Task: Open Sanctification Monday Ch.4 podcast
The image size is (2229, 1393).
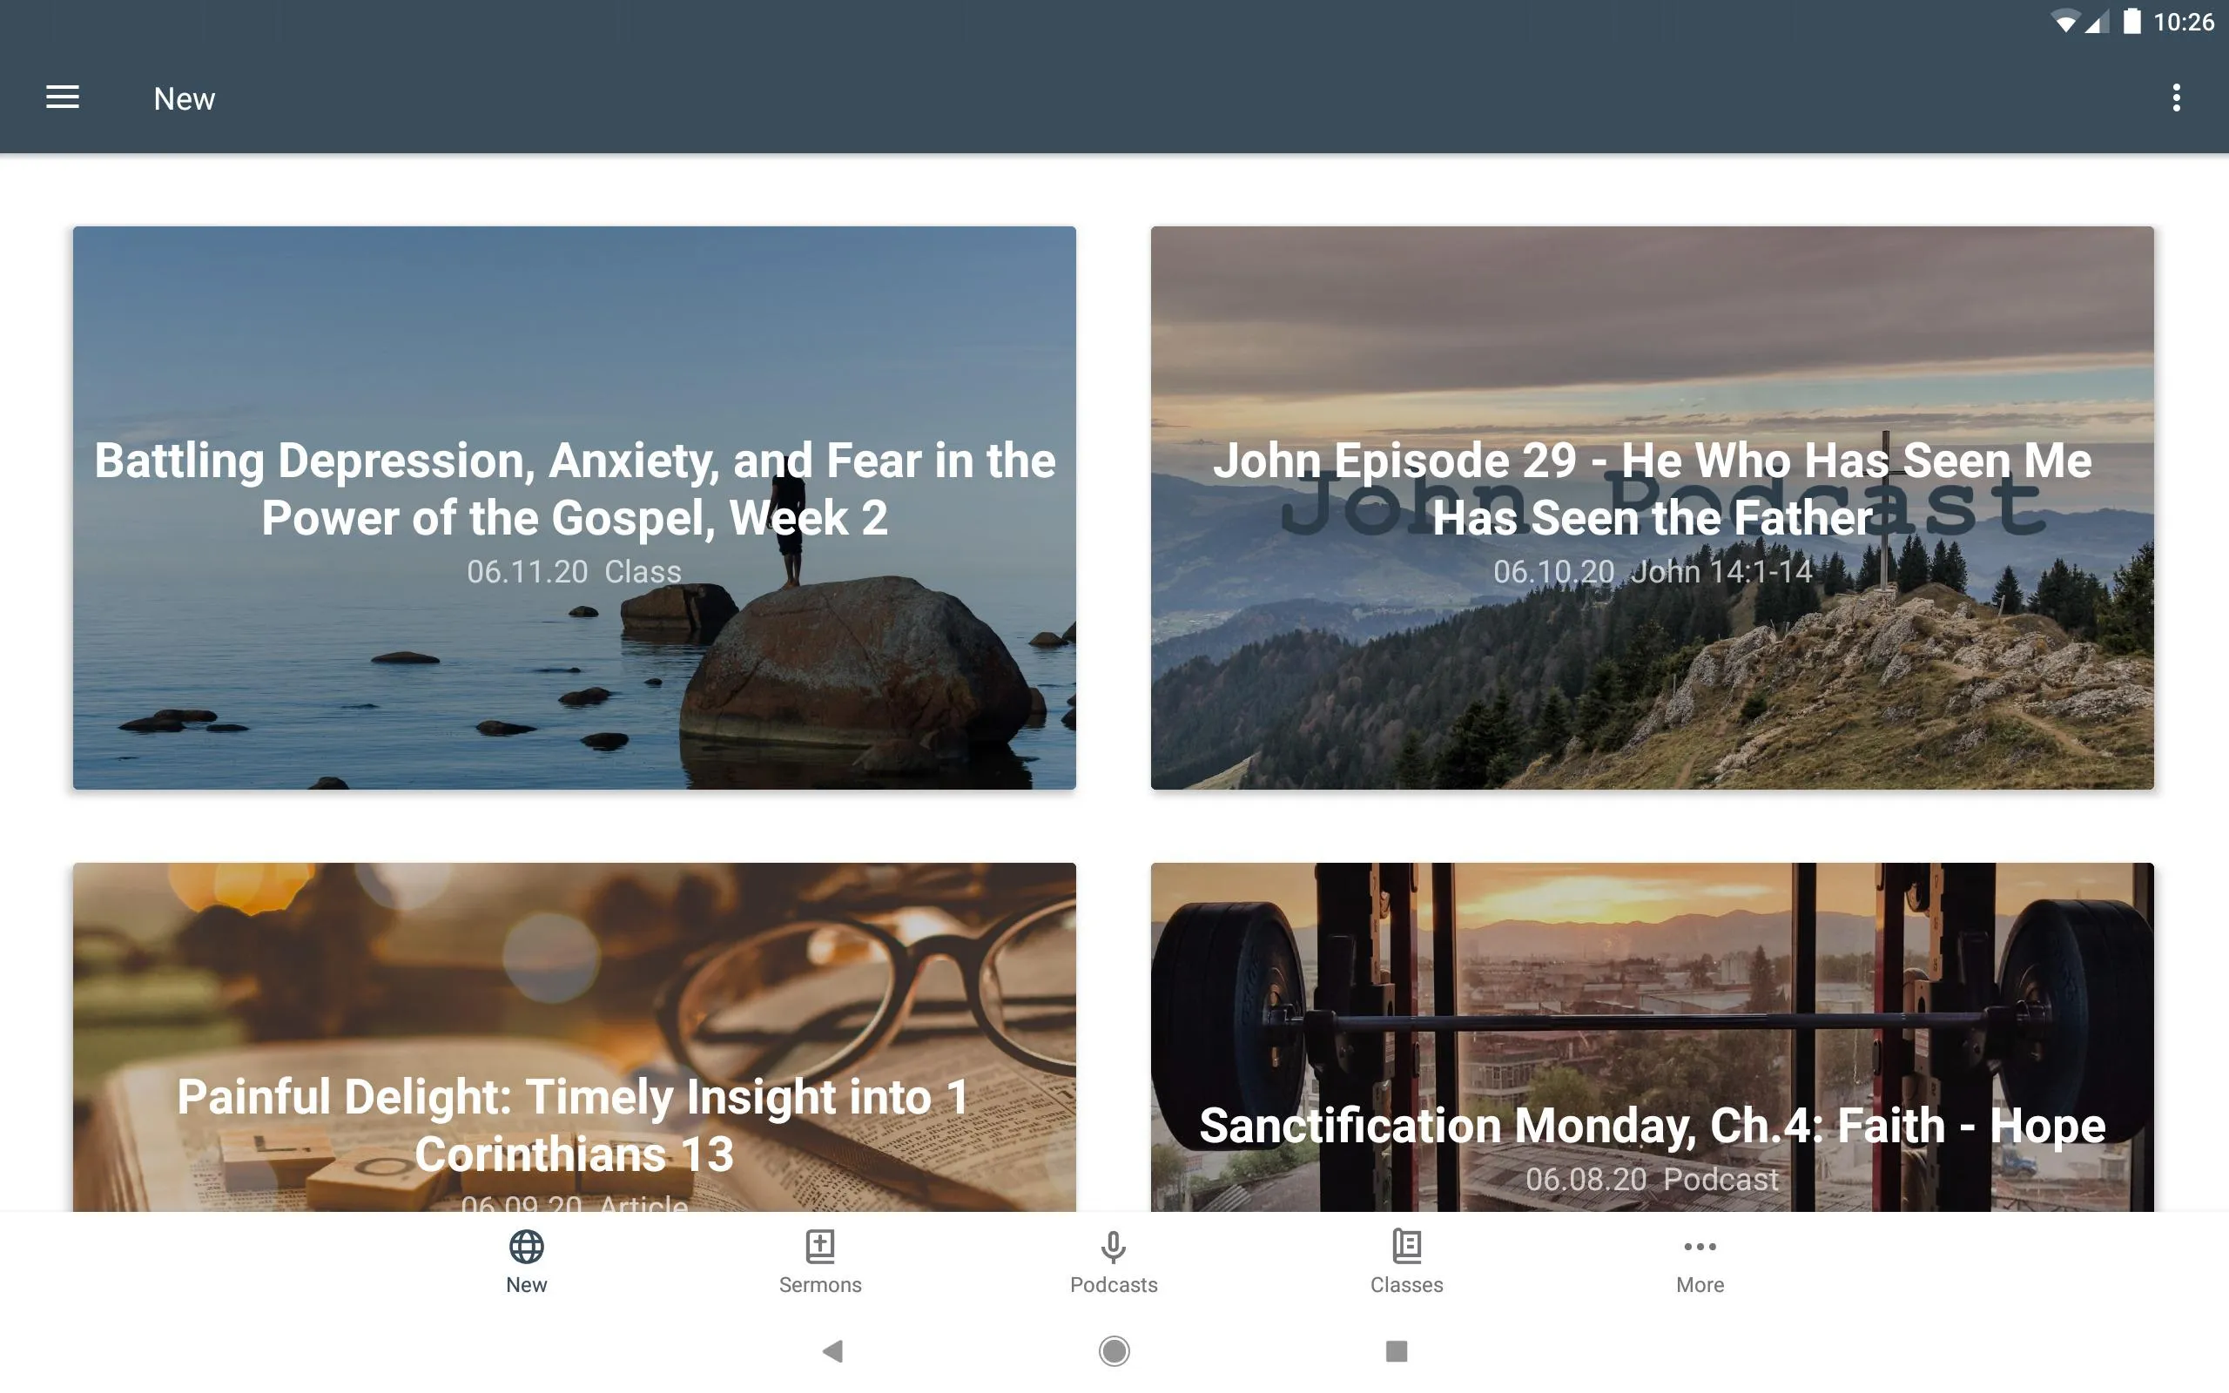Action: [x=1653, y=1035]
